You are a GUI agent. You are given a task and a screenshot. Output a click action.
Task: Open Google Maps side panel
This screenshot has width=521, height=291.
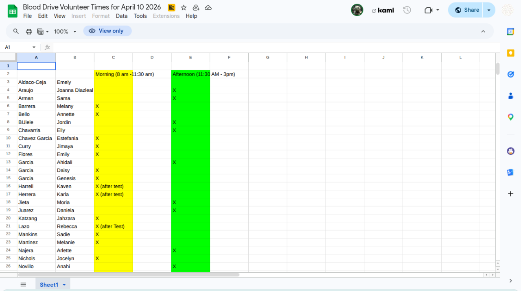(510, 117)
